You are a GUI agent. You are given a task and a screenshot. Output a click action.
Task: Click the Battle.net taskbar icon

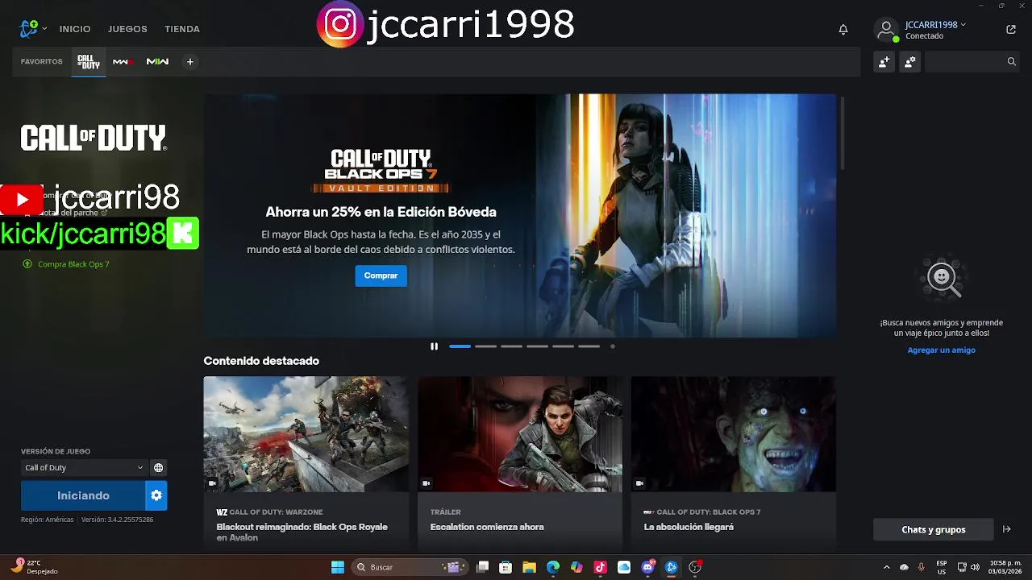(671, 567)
